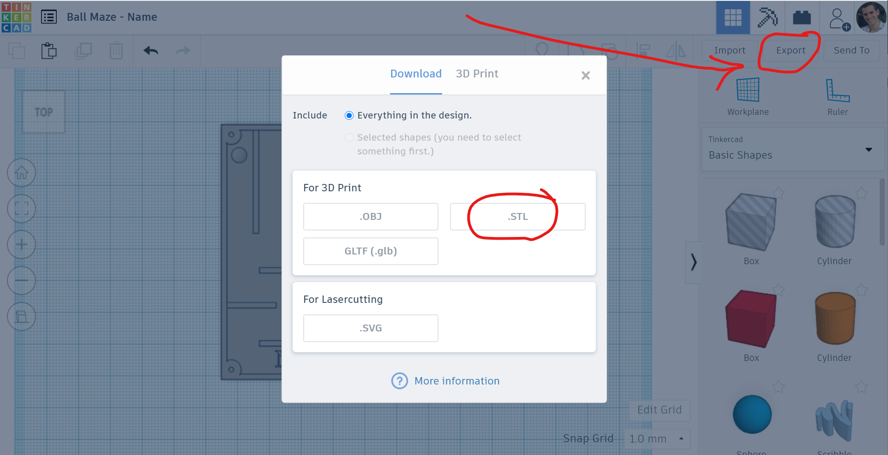Open the More information link
The image size is (888, 455).
click(457, 381)
